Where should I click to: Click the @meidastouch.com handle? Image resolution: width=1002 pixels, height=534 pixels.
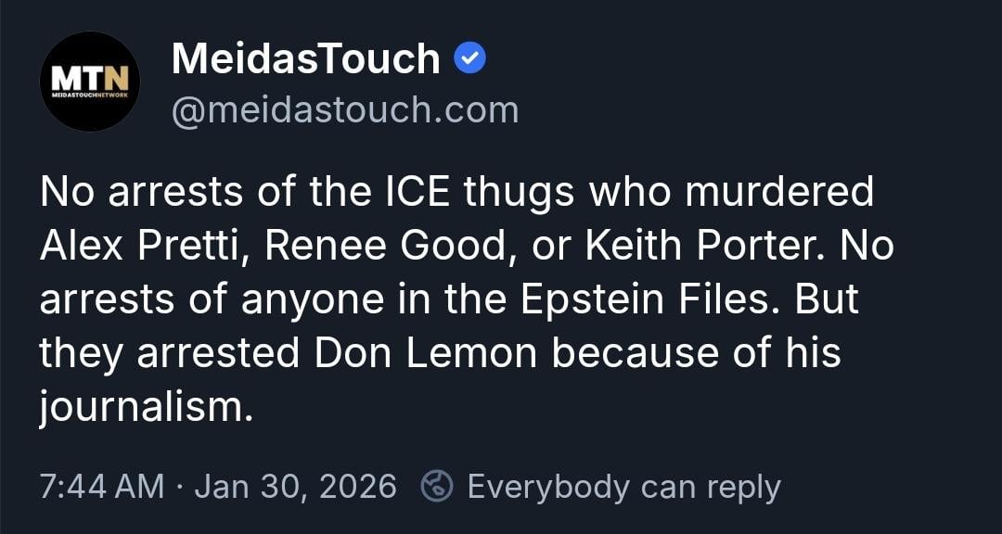(x=345, y=110)
